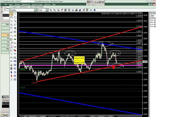Viewport: 169px width, 117px height.
Task: Click the printer icon in chart toolbar
Action: [76, 10]
